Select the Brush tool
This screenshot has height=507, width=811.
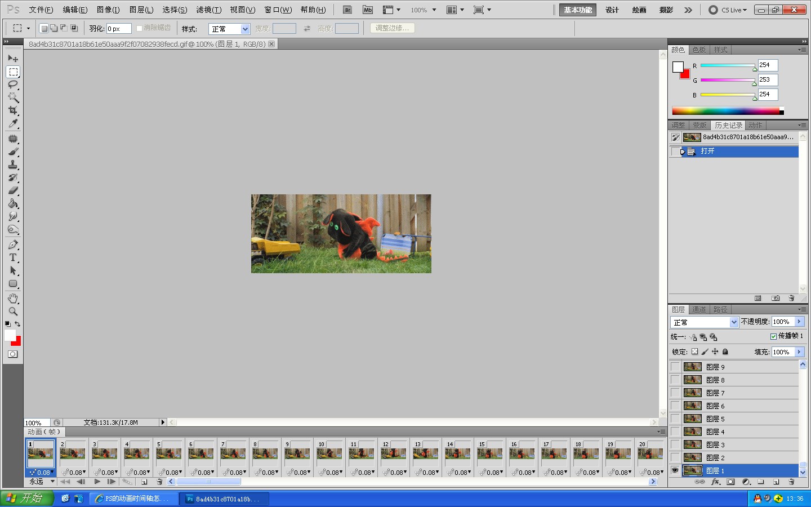[x=13, y=152]
